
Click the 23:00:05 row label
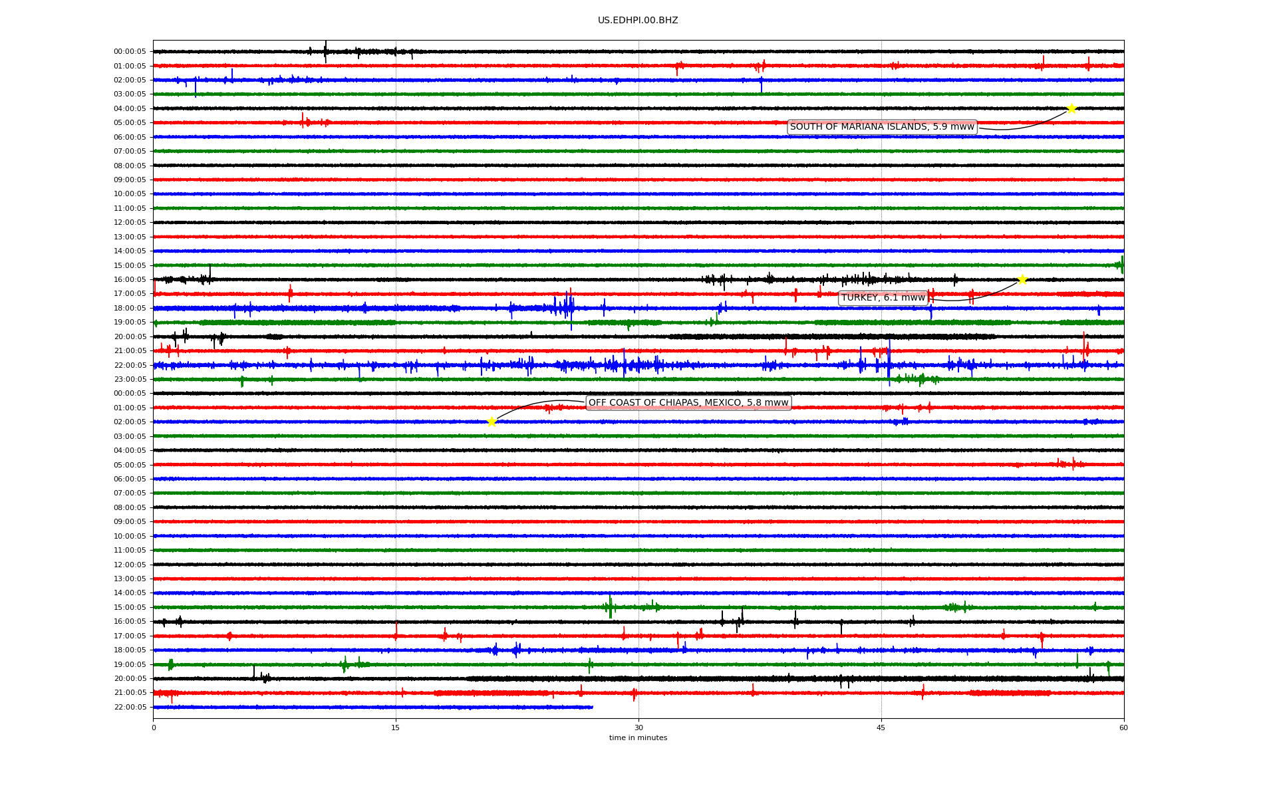(x=130, y=380)
